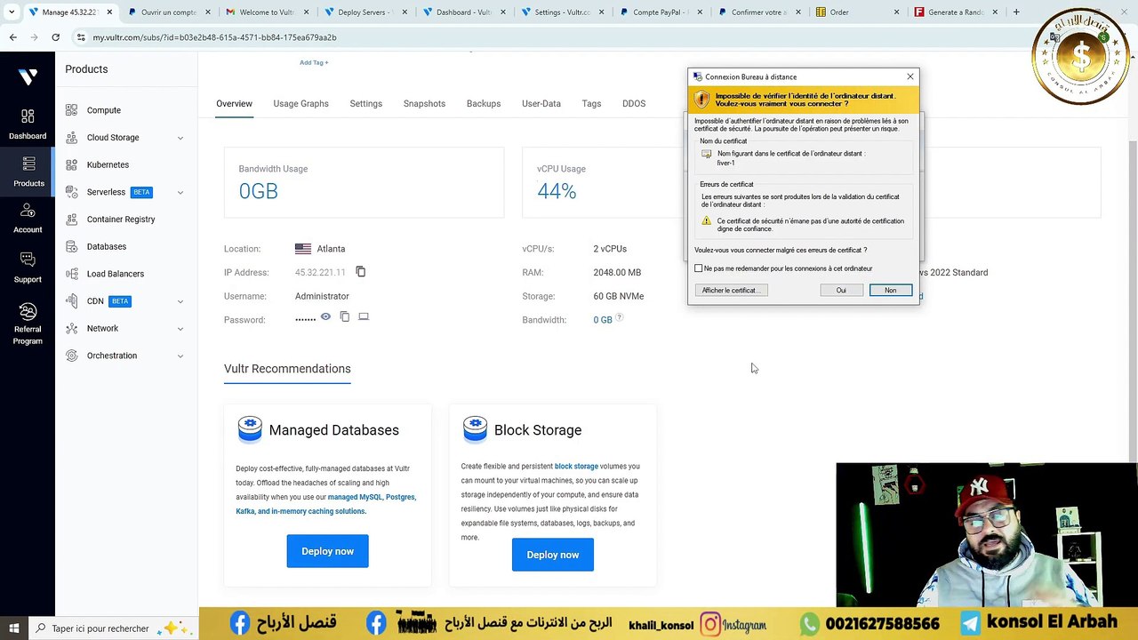Click the Cloud Storage product icon
The width and height of the screenshot is (1138, 640).
71,138
